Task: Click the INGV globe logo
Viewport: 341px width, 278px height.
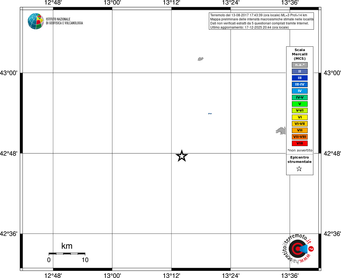Action: pos(36,21)
